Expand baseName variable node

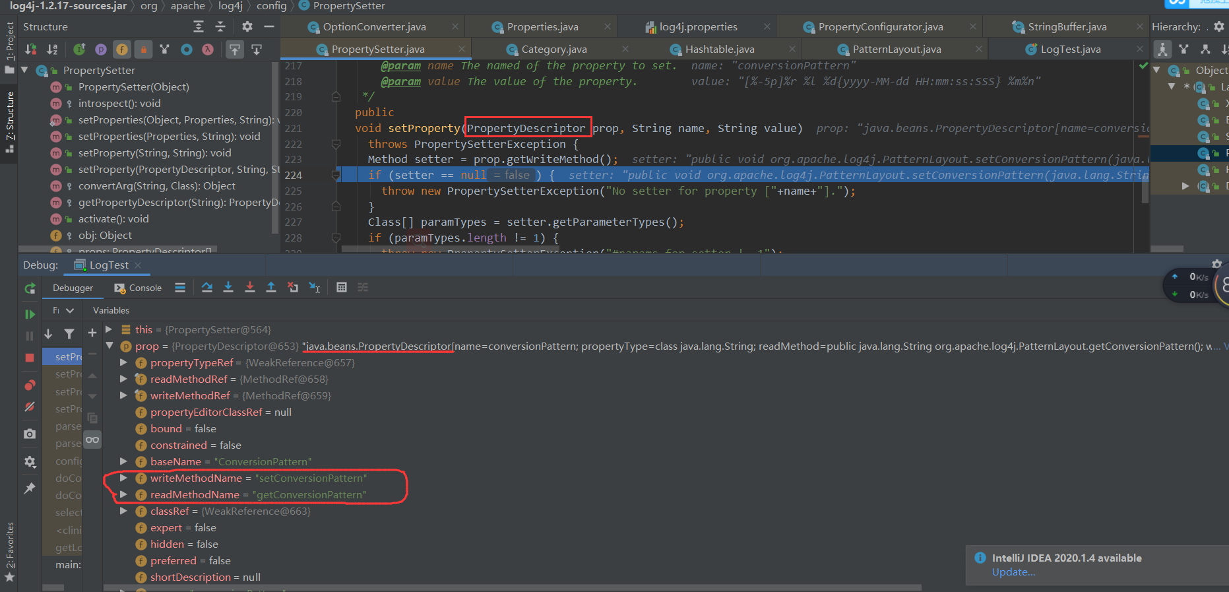(x=123, y=461)
